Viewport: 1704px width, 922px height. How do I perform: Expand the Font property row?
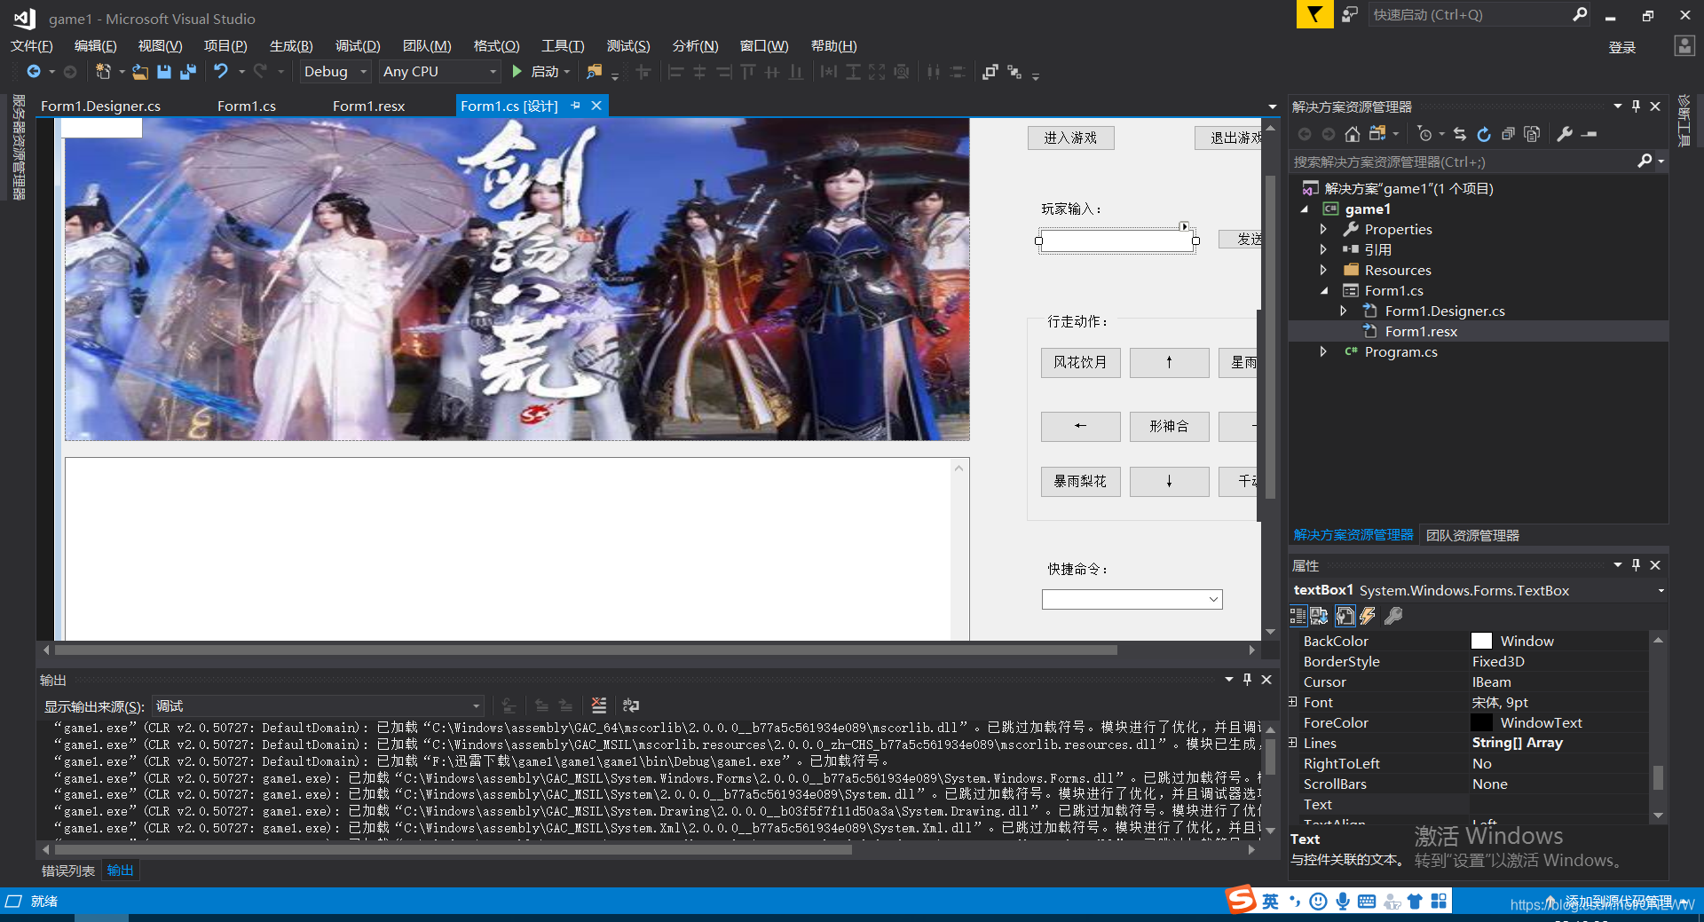(x=1293, y=702)
